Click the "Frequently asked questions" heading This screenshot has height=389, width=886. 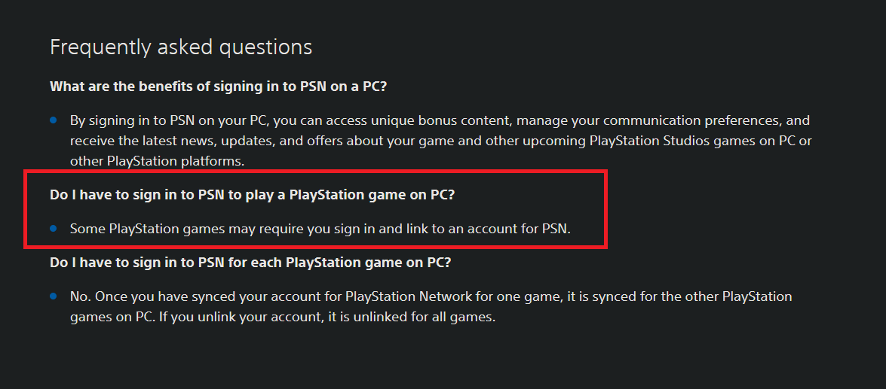181,47
